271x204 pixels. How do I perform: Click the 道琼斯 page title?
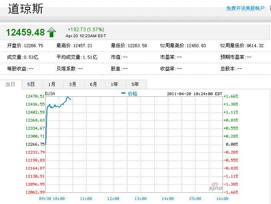25,9
